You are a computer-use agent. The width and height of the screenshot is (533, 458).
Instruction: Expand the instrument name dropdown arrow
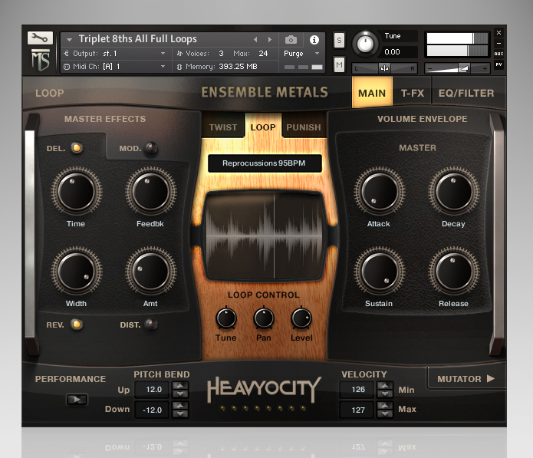click(69, 40)
